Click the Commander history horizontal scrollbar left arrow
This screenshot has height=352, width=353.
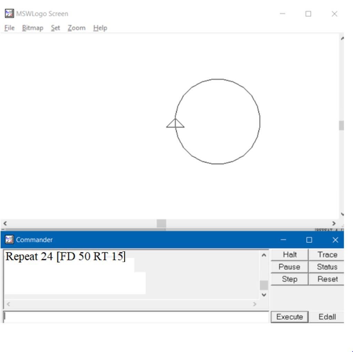click(x=8, y=304)
